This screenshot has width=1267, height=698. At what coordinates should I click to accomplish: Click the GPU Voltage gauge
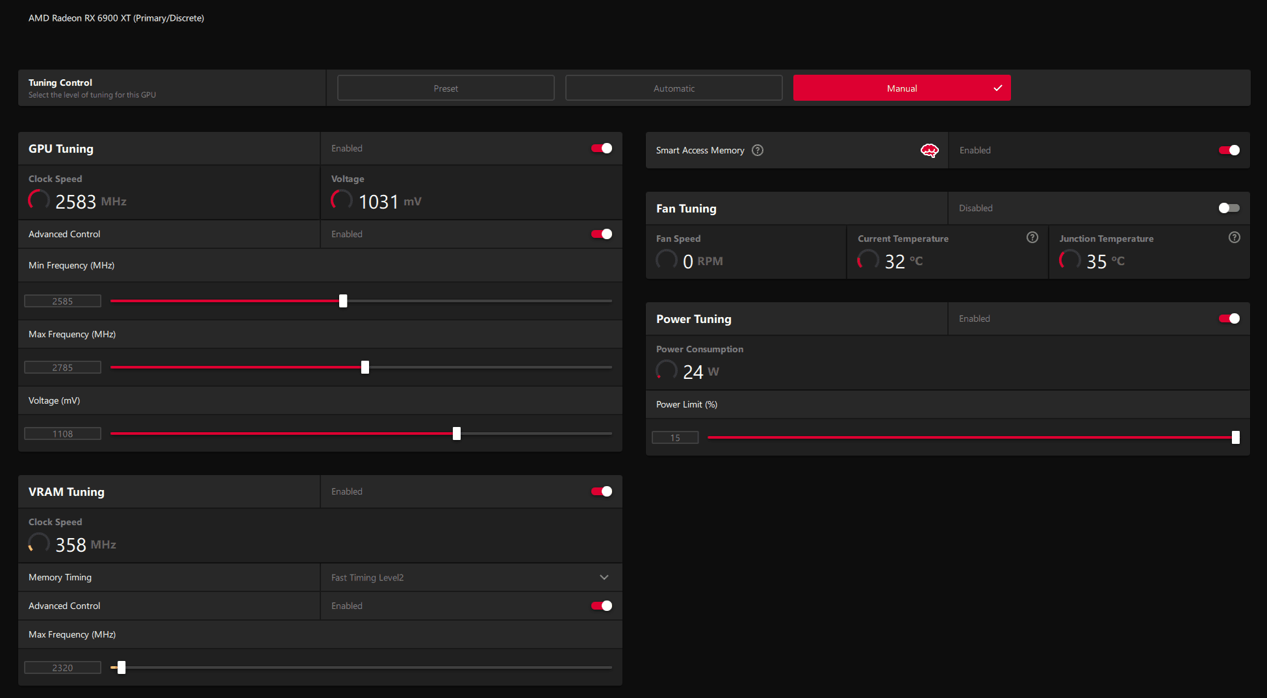click(342, 200)
